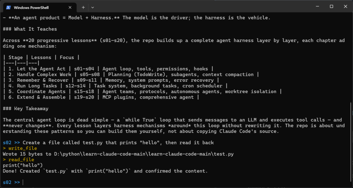Close the terminal window

(x=345, y=7)
